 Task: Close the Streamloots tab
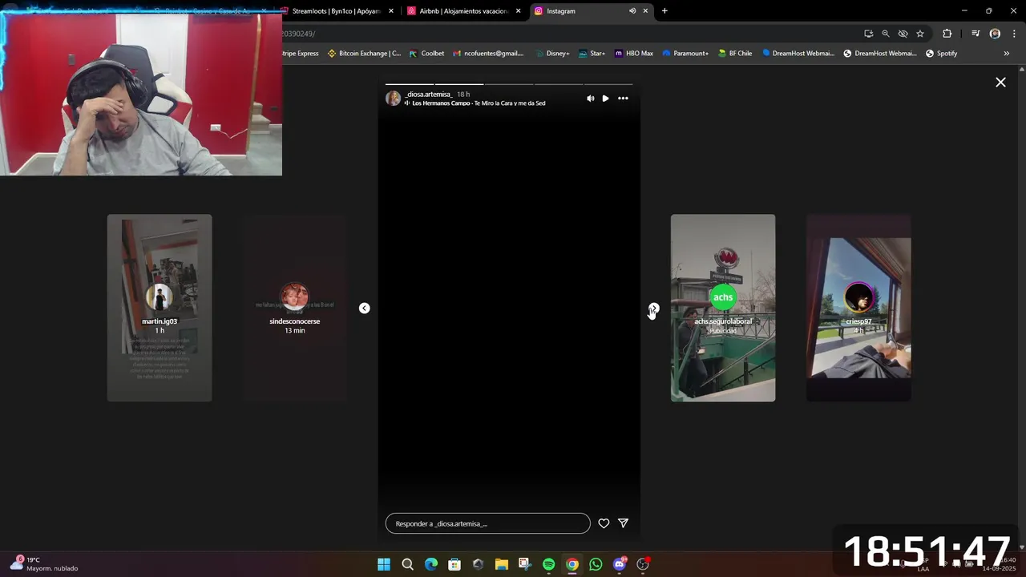(x=391, y=11)
